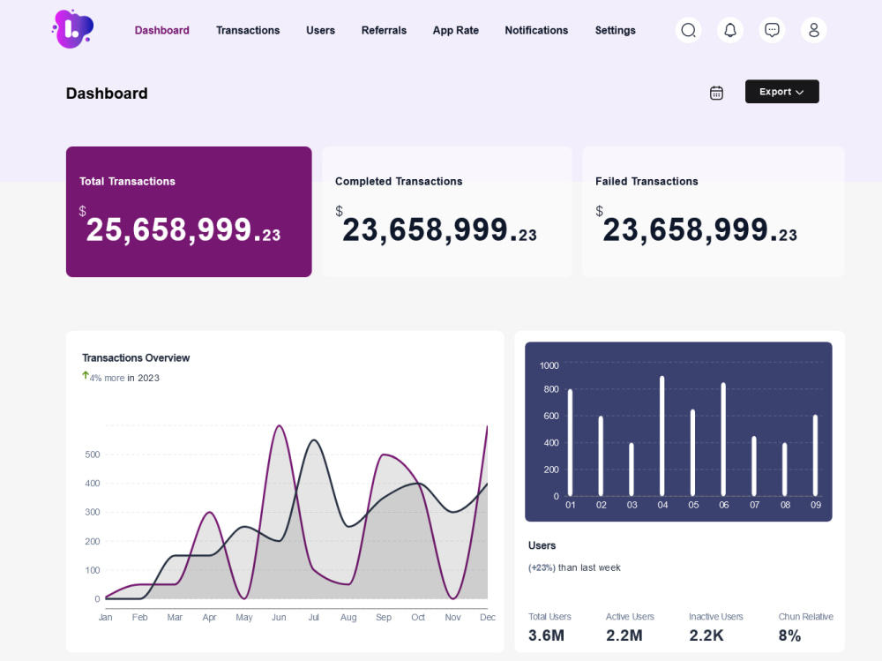Click the Jun label on x-axis
The height and width of the screenshot is (661, 882).
click(279, 617)
